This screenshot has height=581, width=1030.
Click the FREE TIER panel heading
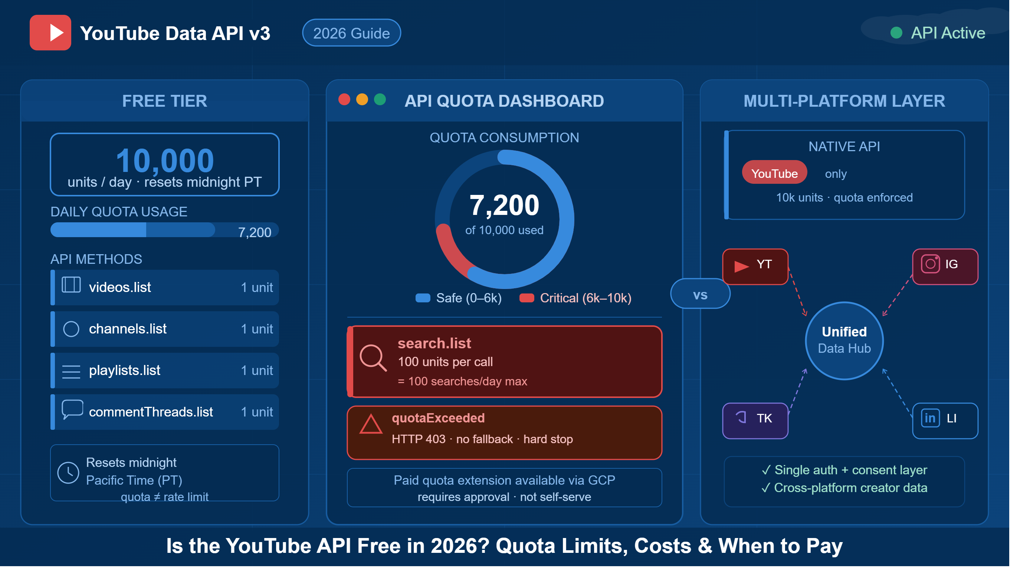point(164,101)
